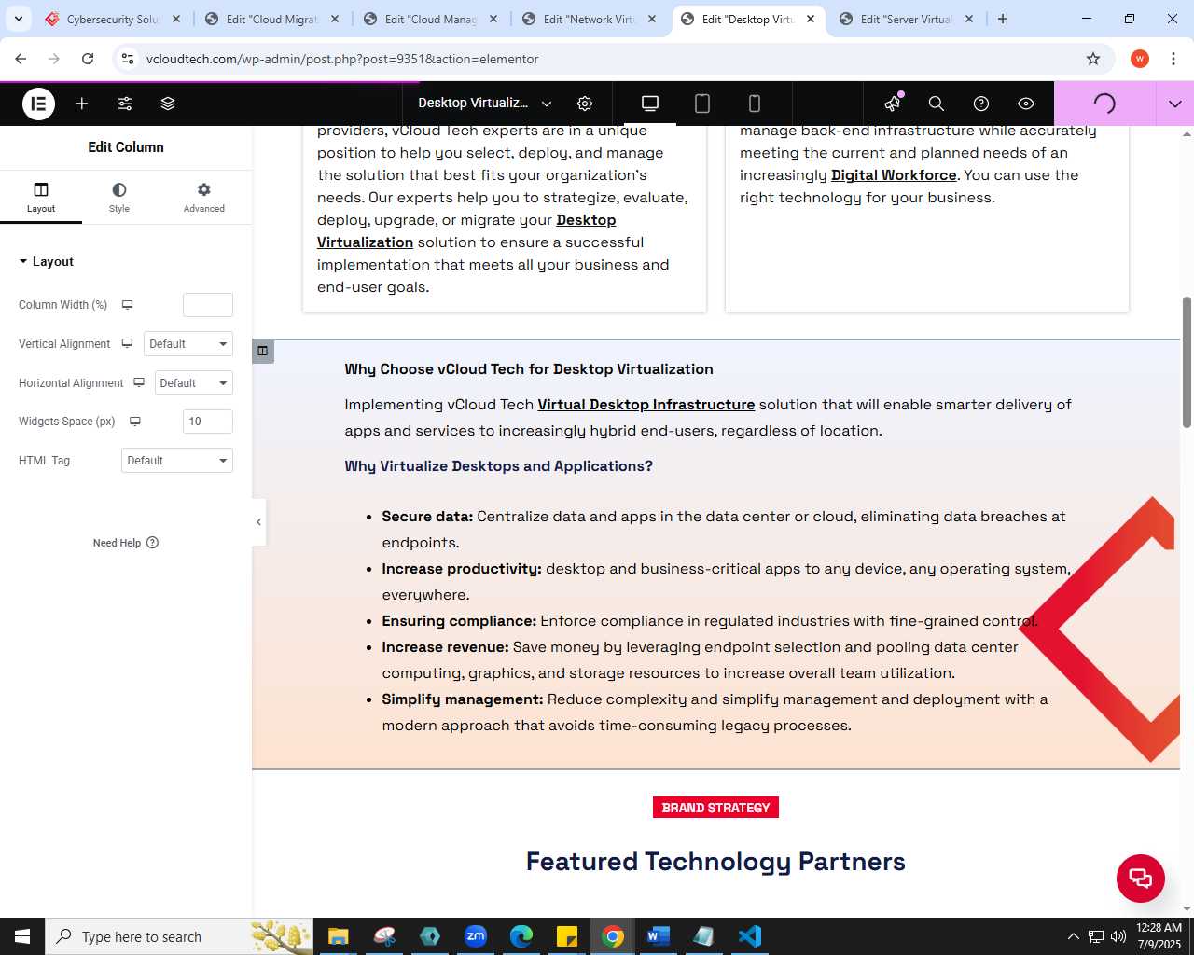Open Visual Studio Code from taskbar
This screenshot has width=1194, height=955.
point(750,936)
